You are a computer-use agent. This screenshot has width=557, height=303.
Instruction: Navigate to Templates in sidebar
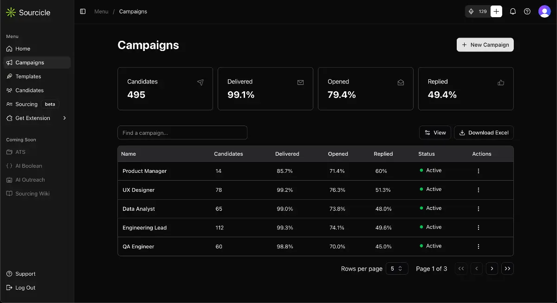pyautogui.click(x=28, y=76)
